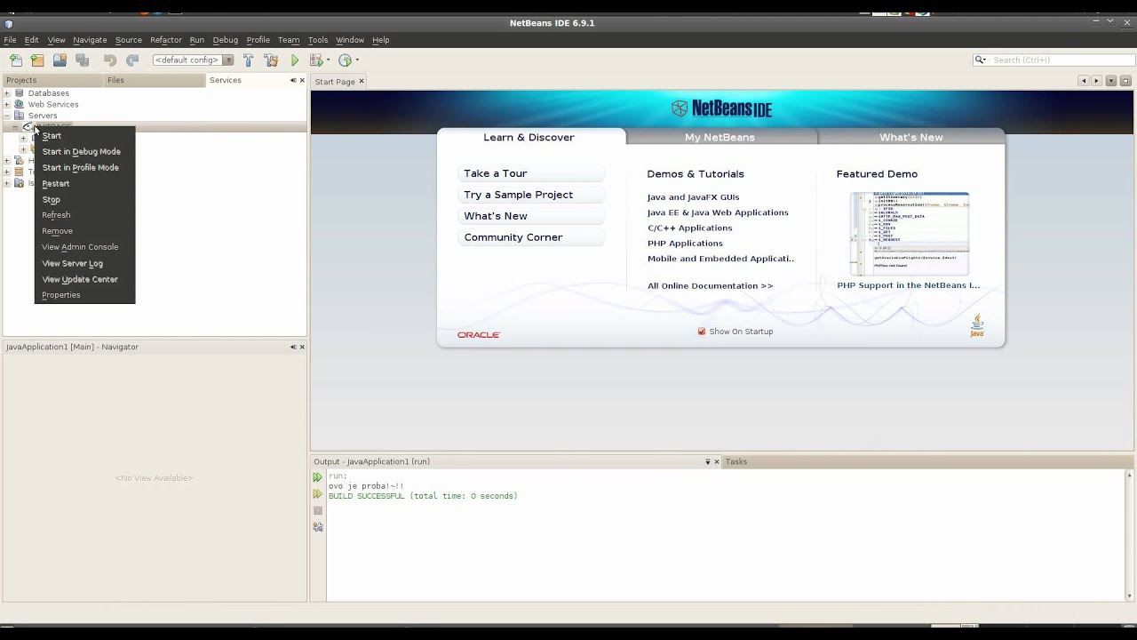
Task: Open the Refactor menu
Action: (x=166, y=40)
